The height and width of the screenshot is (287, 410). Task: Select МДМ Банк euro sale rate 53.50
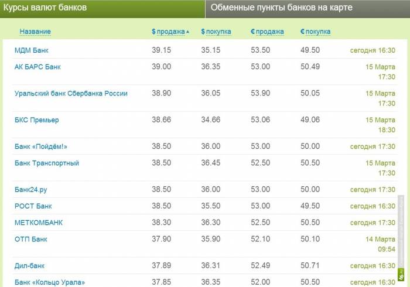pos(261,50)
